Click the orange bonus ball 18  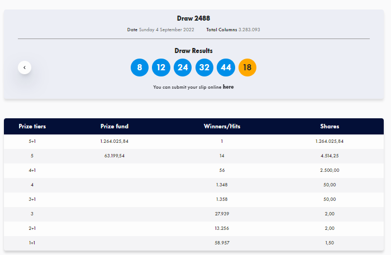point(247,68)
